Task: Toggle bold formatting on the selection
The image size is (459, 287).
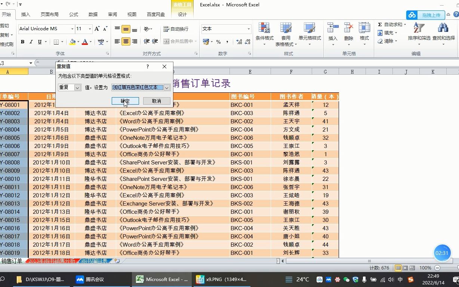Action: click(22, 41)
